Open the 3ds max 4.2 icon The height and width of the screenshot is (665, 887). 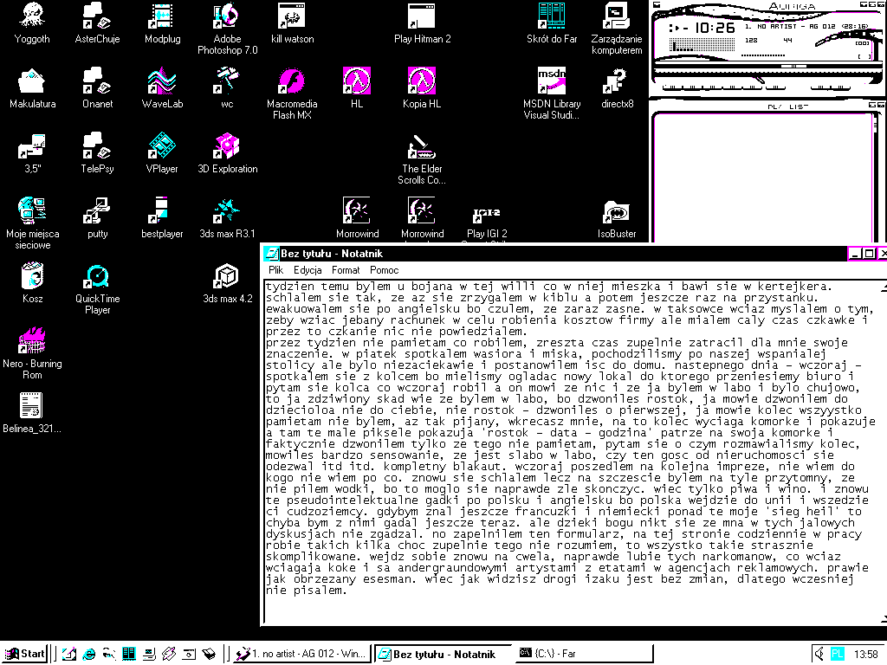click(227, 277)
